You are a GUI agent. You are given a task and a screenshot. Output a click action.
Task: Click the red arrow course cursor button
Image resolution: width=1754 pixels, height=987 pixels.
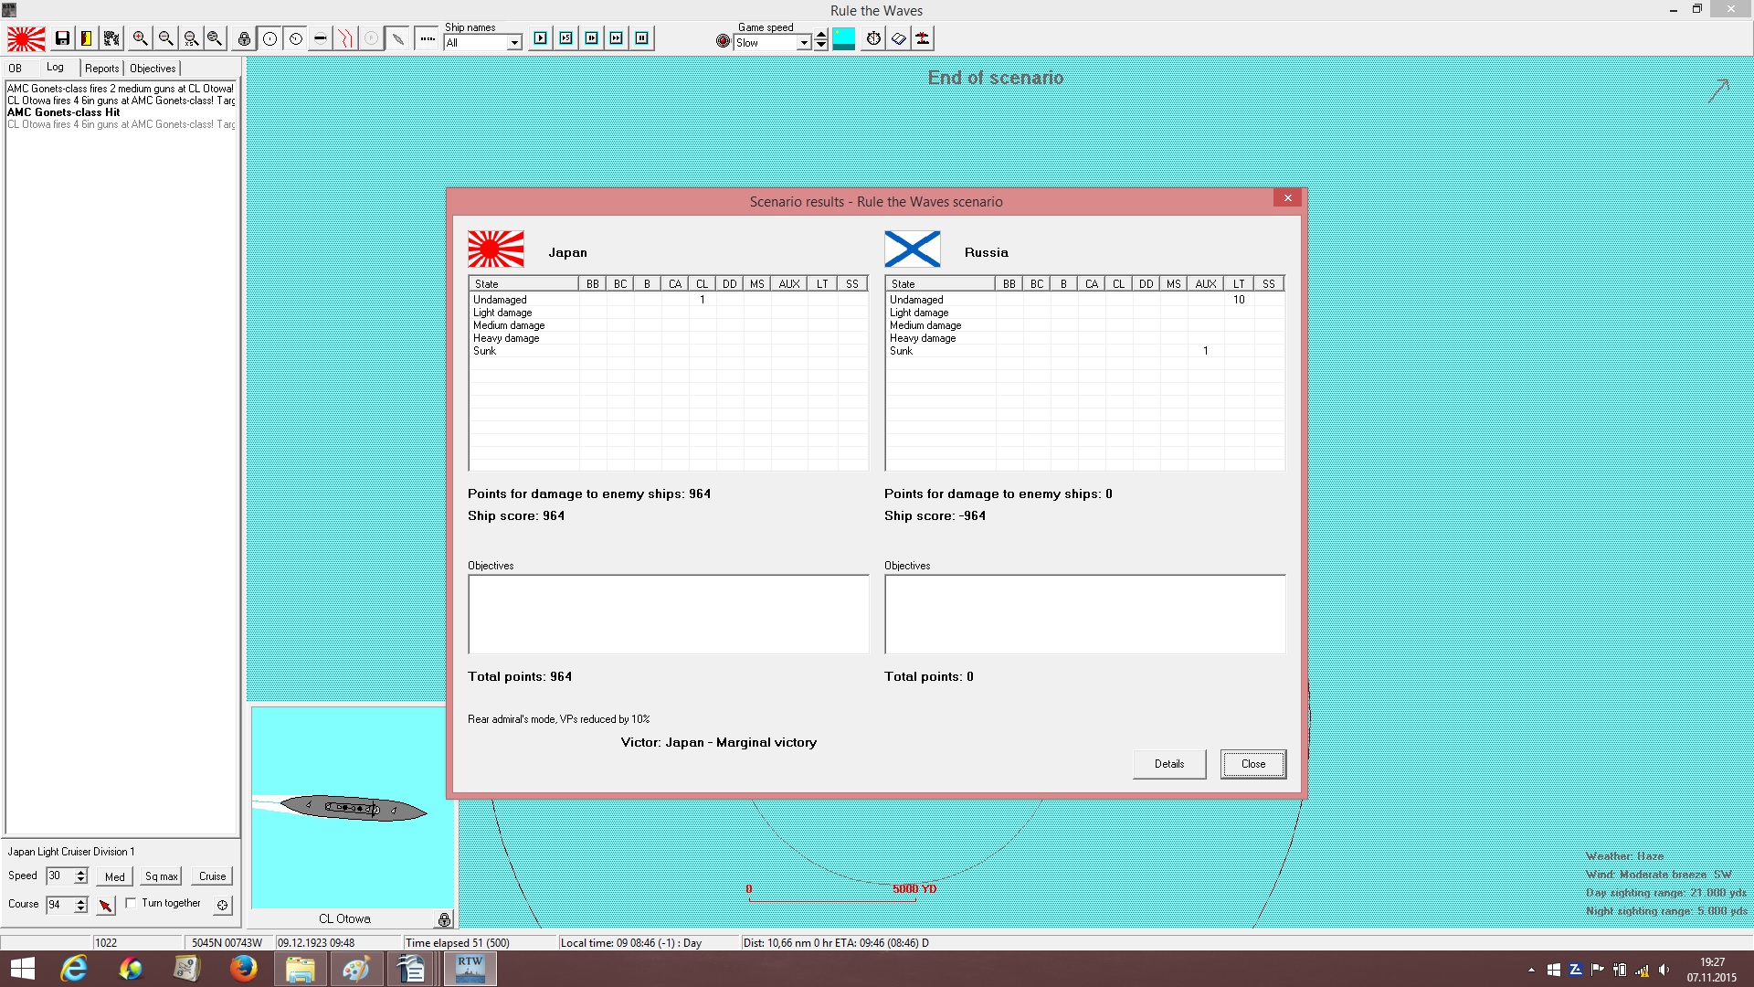click(x=106, y=905)
